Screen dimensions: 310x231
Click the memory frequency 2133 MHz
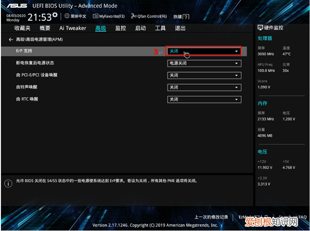click(x=266, y=119)
